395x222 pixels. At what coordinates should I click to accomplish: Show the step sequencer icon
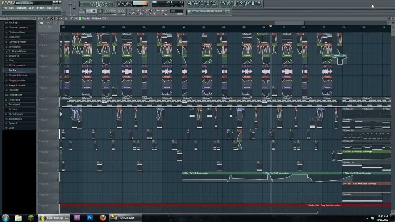[196, 4]
